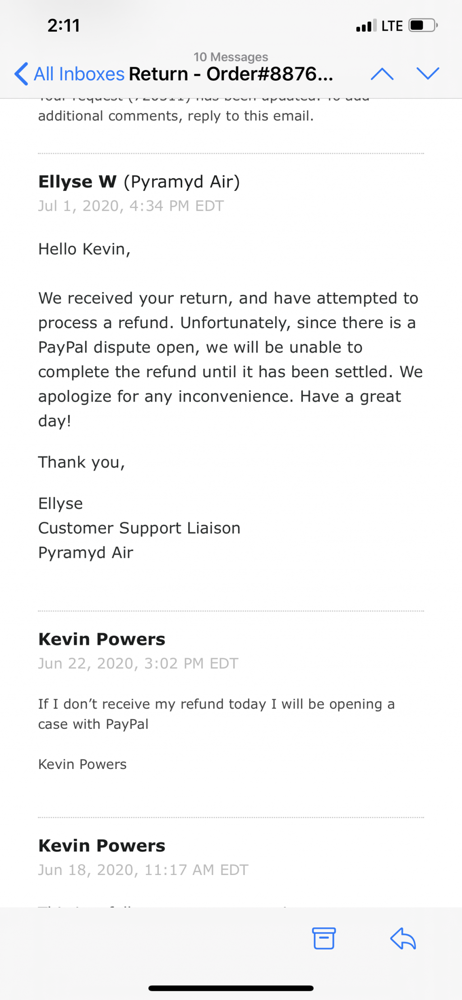
Task: Archive this email with the box icon
Action: [x=324, y=938]
